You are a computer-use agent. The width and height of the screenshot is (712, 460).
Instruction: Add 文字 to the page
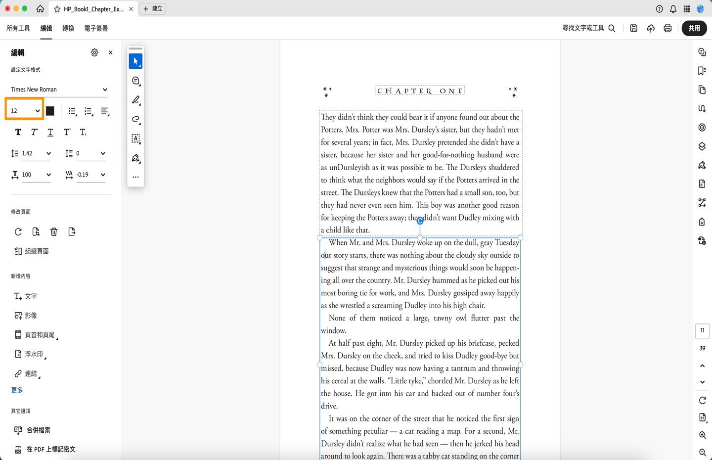click(x=26, y=296)
